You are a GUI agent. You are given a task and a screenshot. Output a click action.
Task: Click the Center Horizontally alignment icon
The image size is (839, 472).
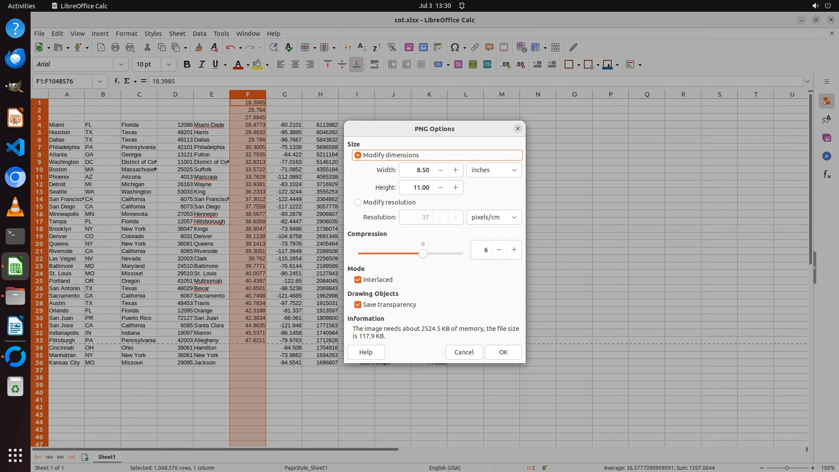tap(295, 64)
